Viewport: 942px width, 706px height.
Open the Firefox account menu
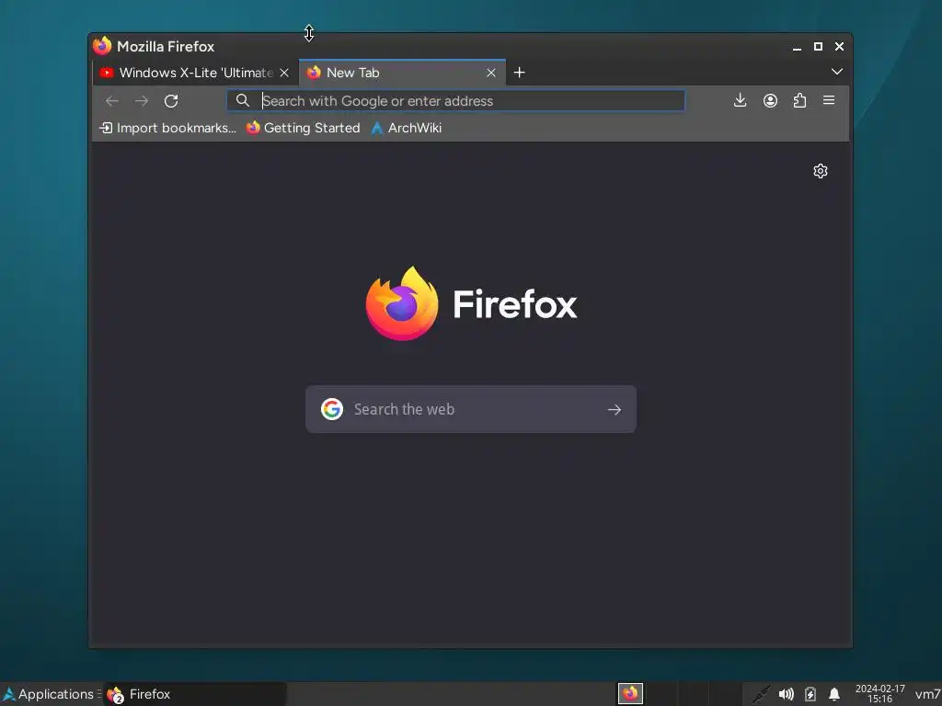point(770,100)
